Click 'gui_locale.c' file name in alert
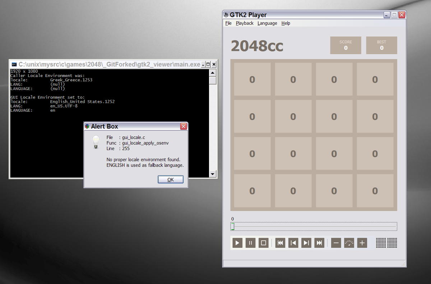431x284 pixels. pyautogui.click(x=134, y=138)
